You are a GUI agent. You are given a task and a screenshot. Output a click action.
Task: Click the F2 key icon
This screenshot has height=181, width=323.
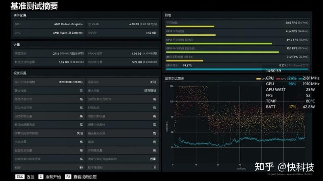coord(68,177)
